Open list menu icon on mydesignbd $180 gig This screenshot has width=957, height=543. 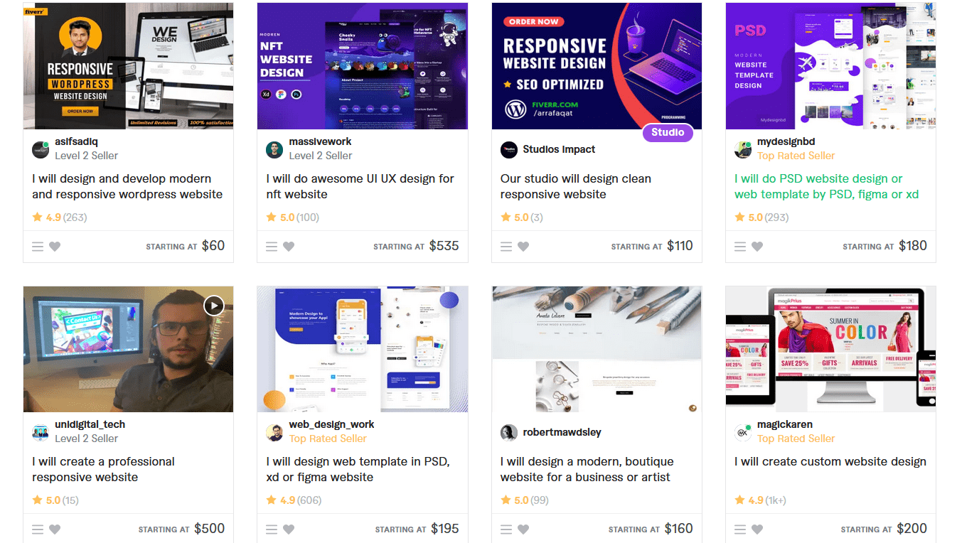(x=740, y=247)
